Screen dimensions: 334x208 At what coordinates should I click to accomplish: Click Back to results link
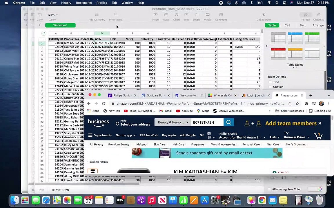tap(98, 162)
